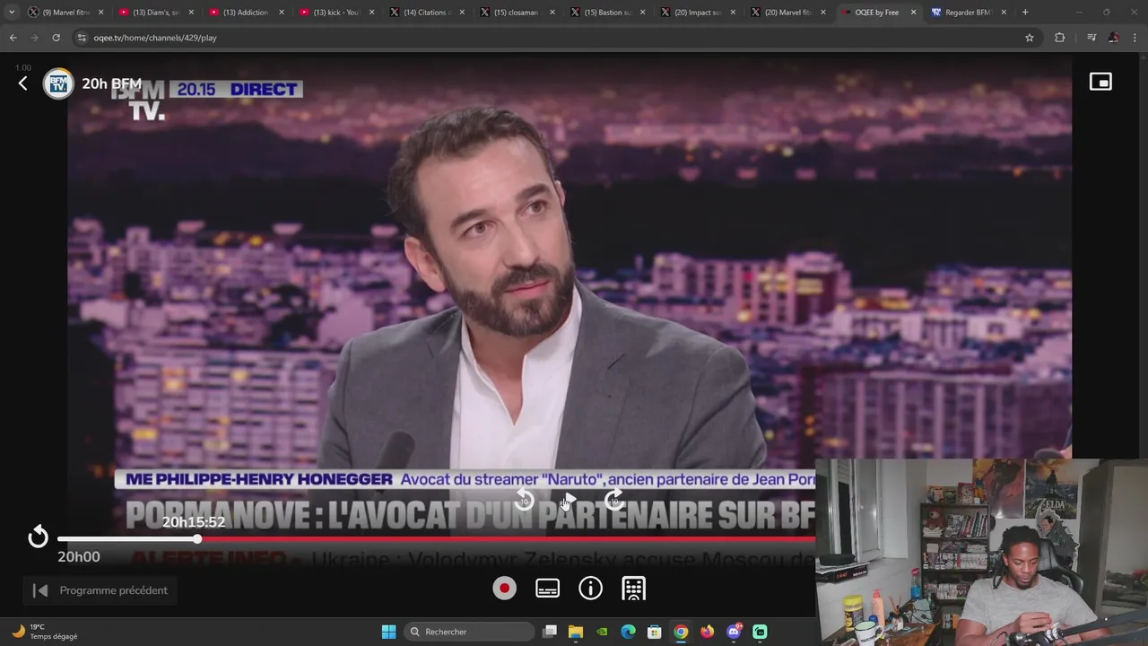This screenshot has height=646, width=1148.
Task: View site information icon in address bar
Action: coord(82,38)
